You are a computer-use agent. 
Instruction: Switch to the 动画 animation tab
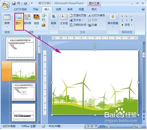click(x=59, y=9)
